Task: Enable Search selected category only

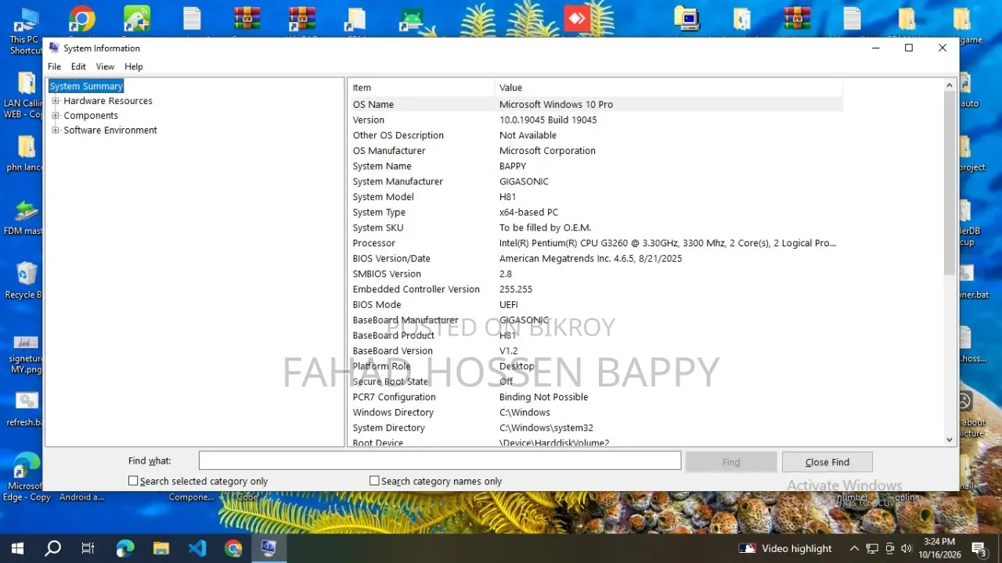Action: click(133, 481)
